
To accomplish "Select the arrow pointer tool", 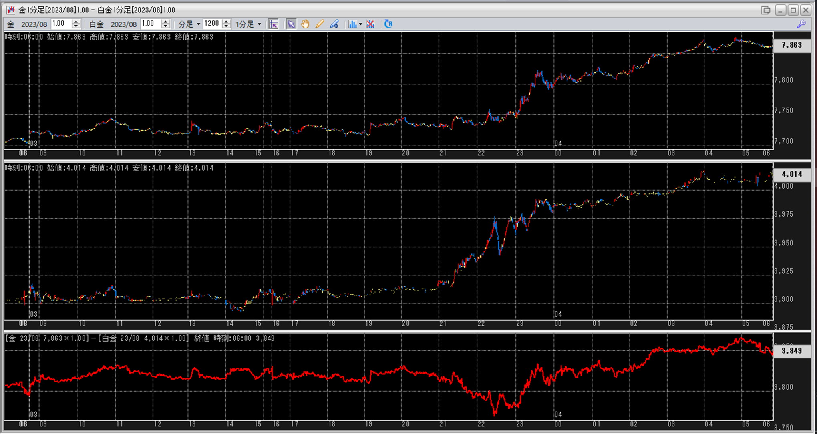I will (291, 24).
